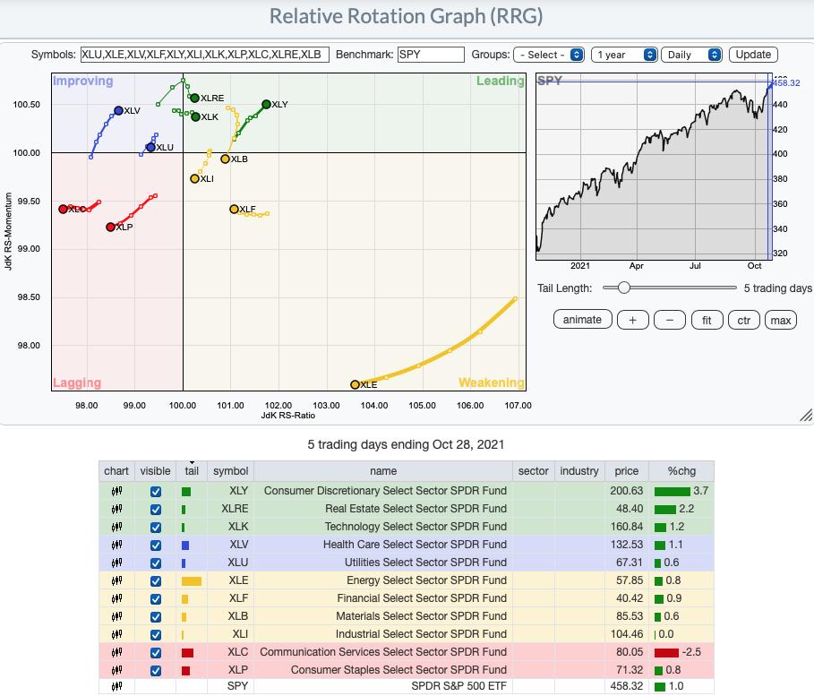Open the chart icon for XLE row

click(x=116, y=580)
